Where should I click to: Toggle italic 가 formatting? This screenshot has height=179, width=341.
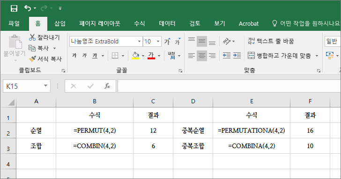84,56
